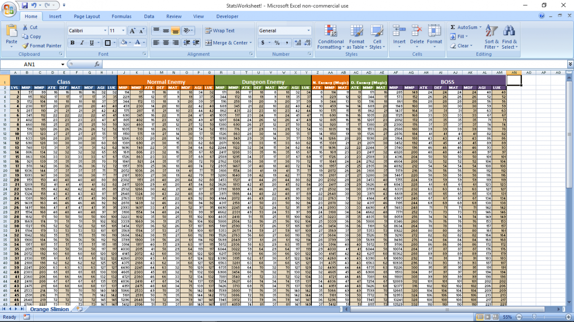This screenshot has width=574, height=322.
Task: Open the font size 11 dropdown
Action: [123, 31]
